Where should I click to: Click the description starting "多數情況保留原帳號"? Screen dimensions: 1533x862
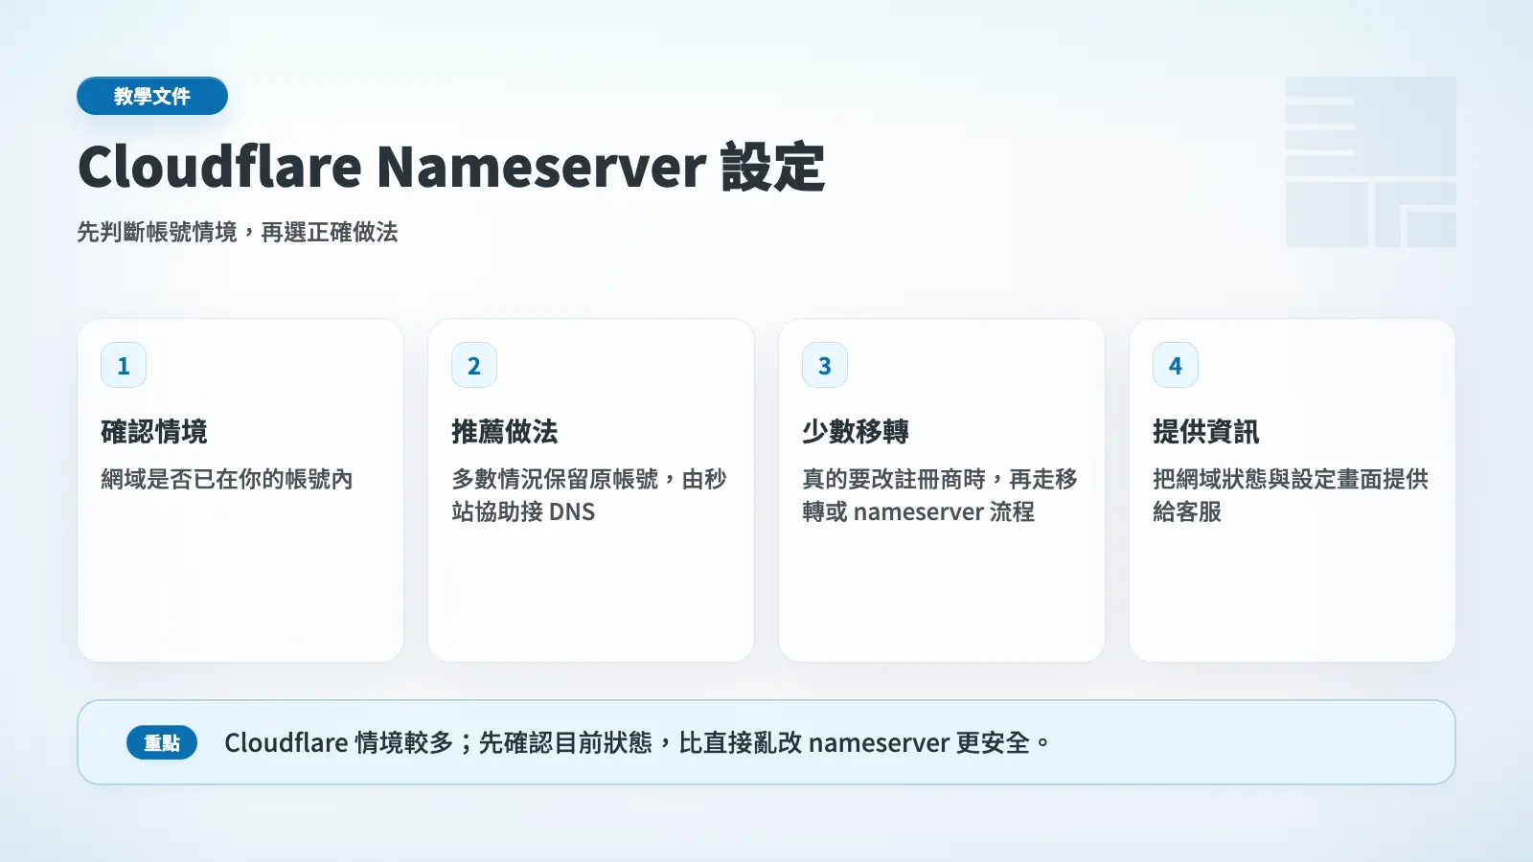click(x=589, y=495)
